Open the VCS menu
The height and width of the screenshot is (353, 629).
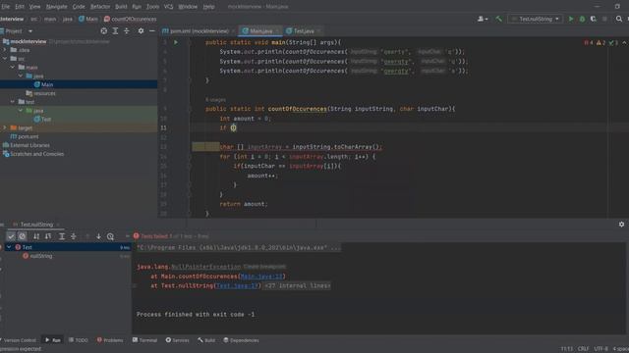point(168,7)
